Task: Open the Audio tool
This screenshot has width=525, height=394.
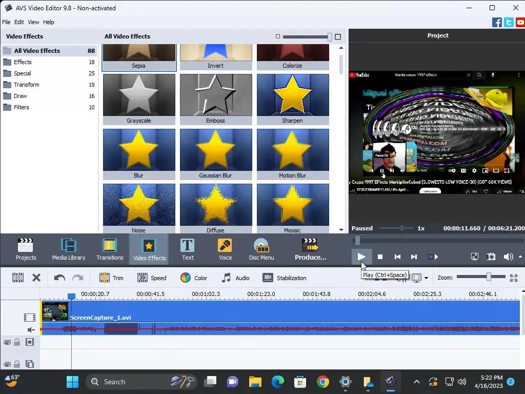Action: click(235, 278)
